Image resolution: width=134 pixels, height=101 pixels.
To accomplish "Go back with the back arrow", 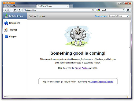I will (x=5, y=10).
